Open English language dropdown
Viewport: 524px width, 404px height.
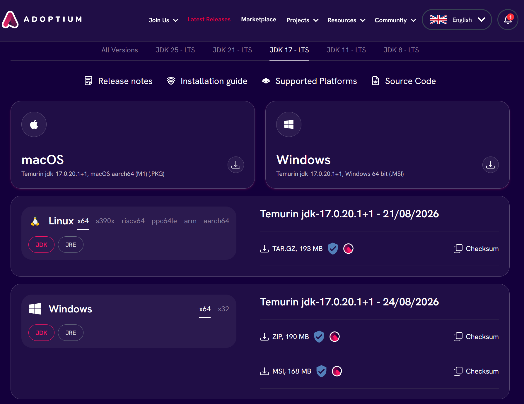[x=457, y=20]
